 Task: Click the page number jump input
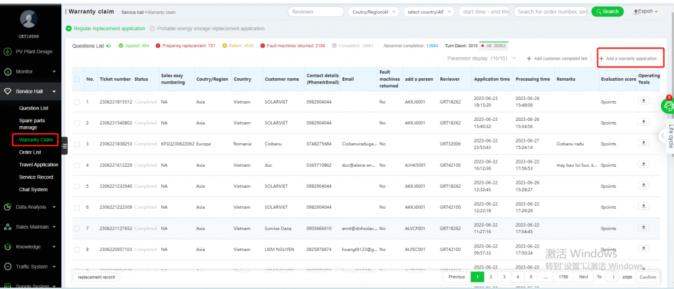click(x=612, y=277)
